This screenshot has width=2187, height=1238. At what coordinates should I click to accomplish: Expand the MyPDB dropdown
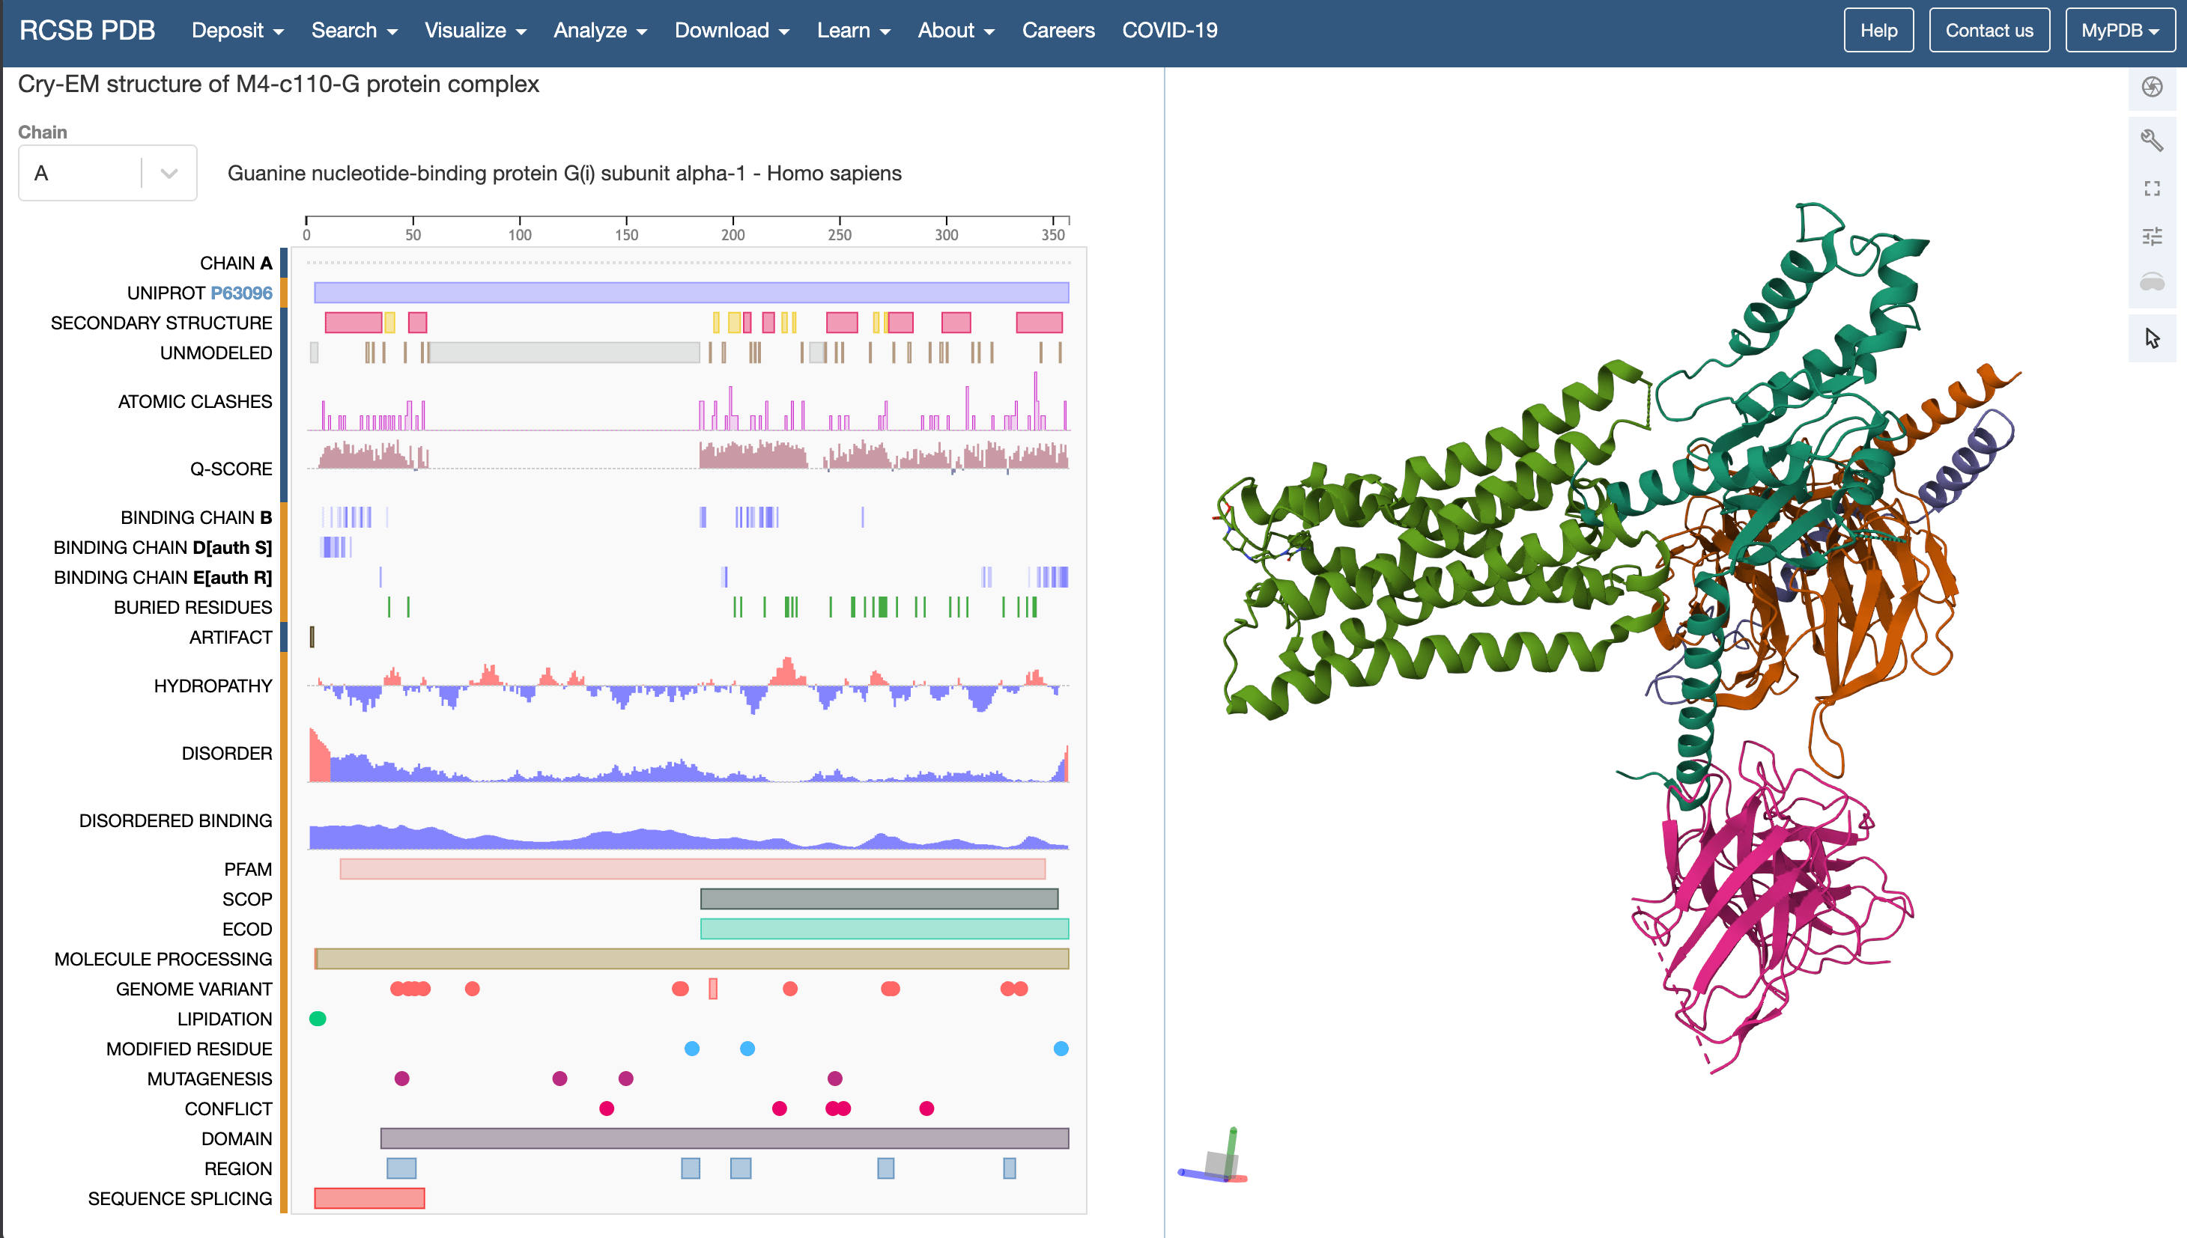pos(2119,31)
